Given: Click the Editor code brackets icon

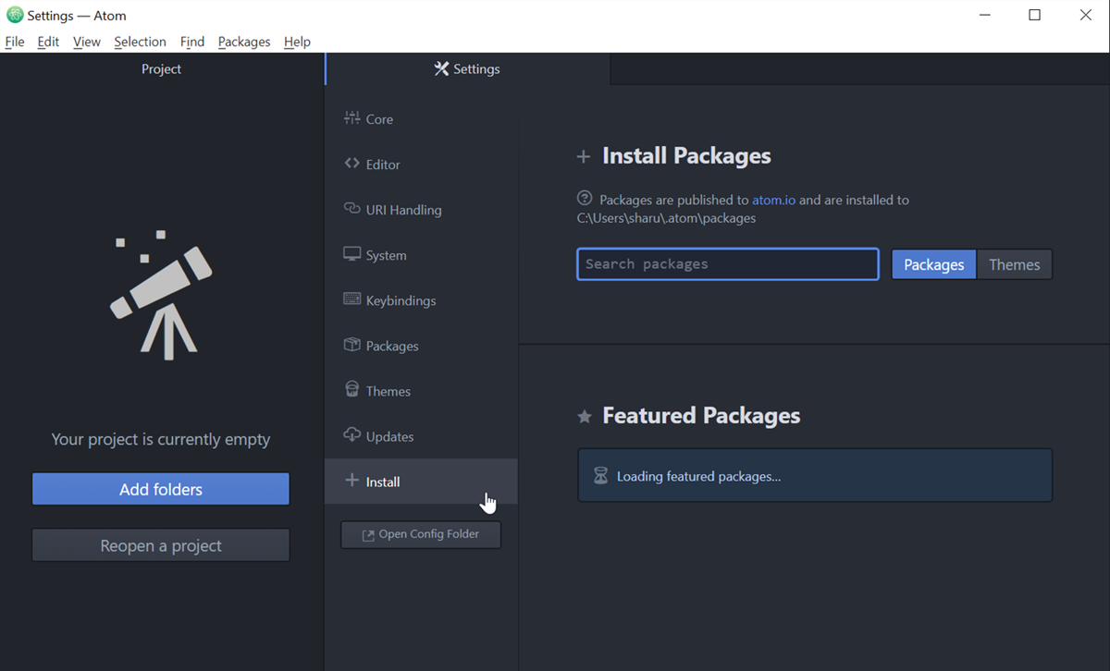Looking at the screenshot, I should pos(351,164).
